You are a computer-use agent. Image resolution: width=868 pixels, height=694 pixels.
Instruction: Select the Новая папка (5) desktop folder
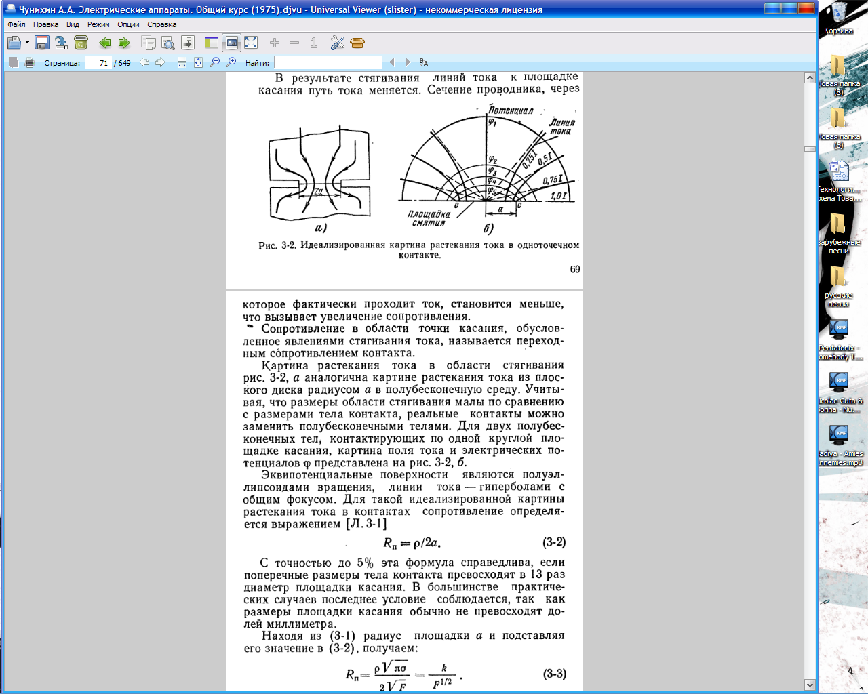[x=839, y=127]
